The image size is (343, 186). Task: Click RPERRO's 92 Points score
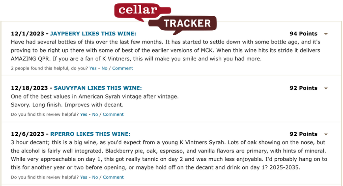tap(304, 134)
